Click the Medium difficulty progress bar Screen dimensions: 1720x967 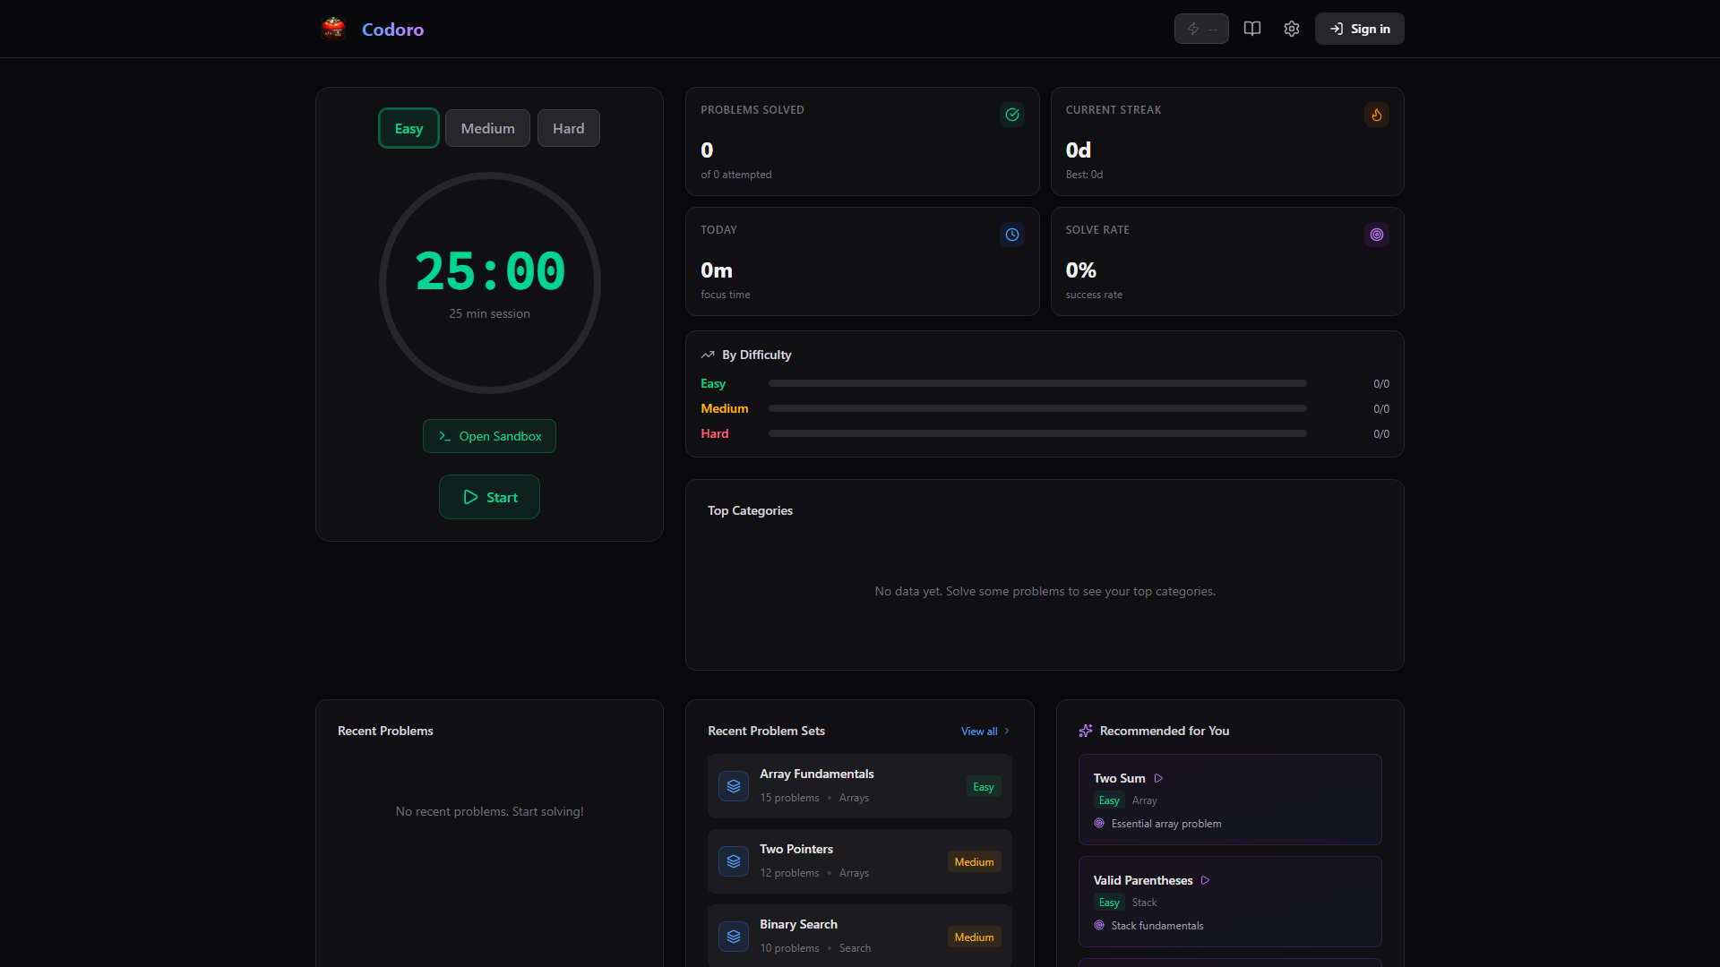(1037, 407)
